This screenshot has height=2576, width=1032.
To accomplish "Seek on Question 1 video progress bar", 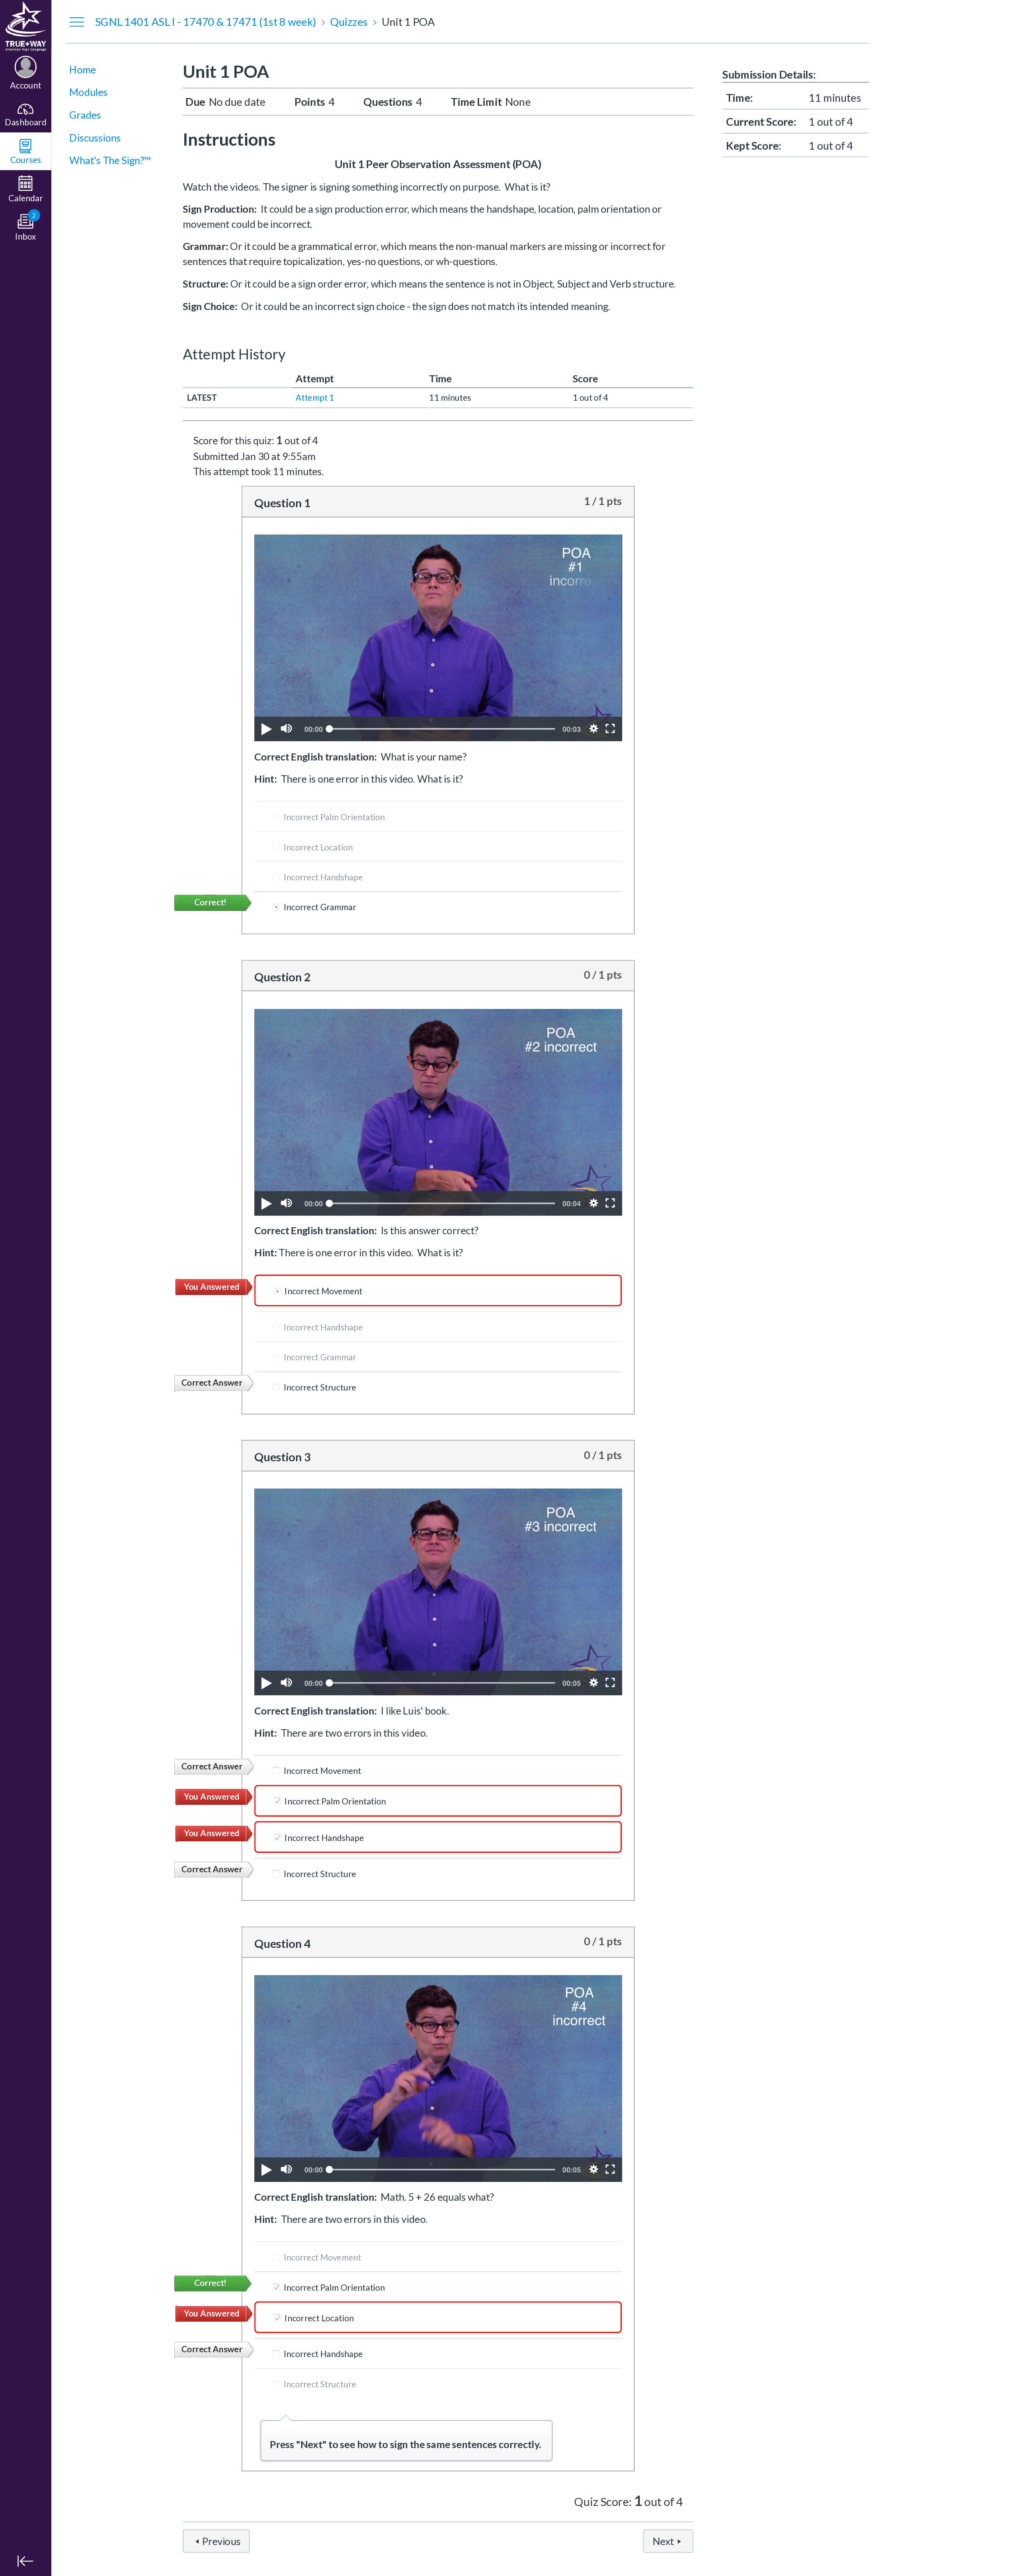I will (441, 729).
